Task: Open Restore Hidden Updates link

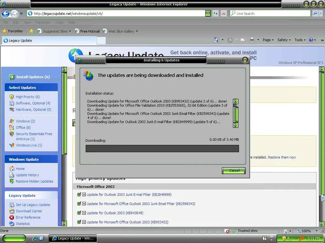Action: (34, 181)
